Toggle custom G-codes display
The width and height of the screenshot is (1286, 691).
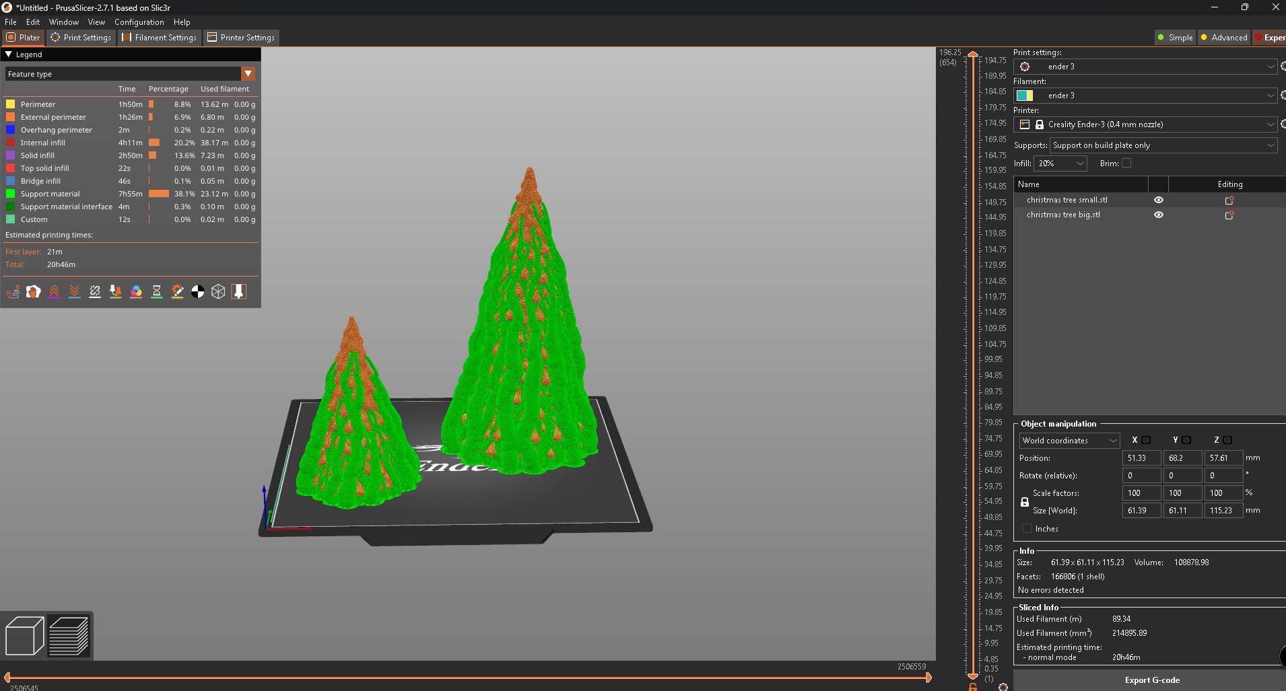point(178,292)
